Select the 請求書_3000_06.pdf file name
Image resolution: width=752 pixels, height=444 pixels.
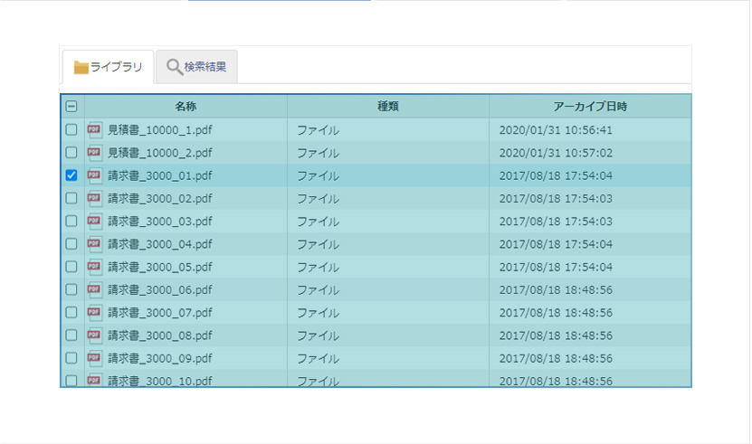[159, 290]
